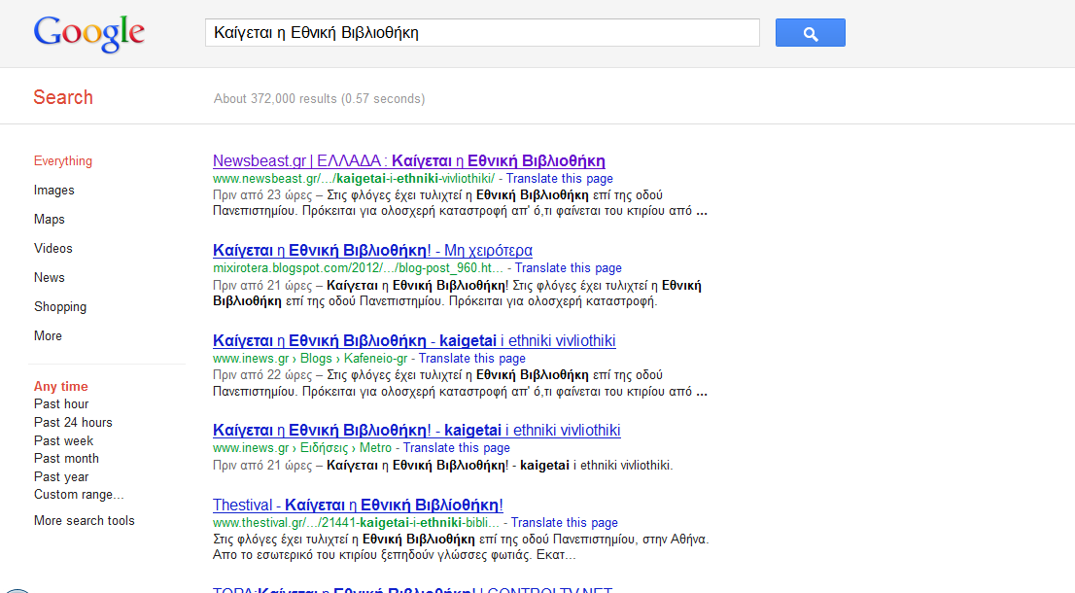1075x593 pixels.
Task: Translate the inews.gr Kafeneio-gr result
Action: 472,358
